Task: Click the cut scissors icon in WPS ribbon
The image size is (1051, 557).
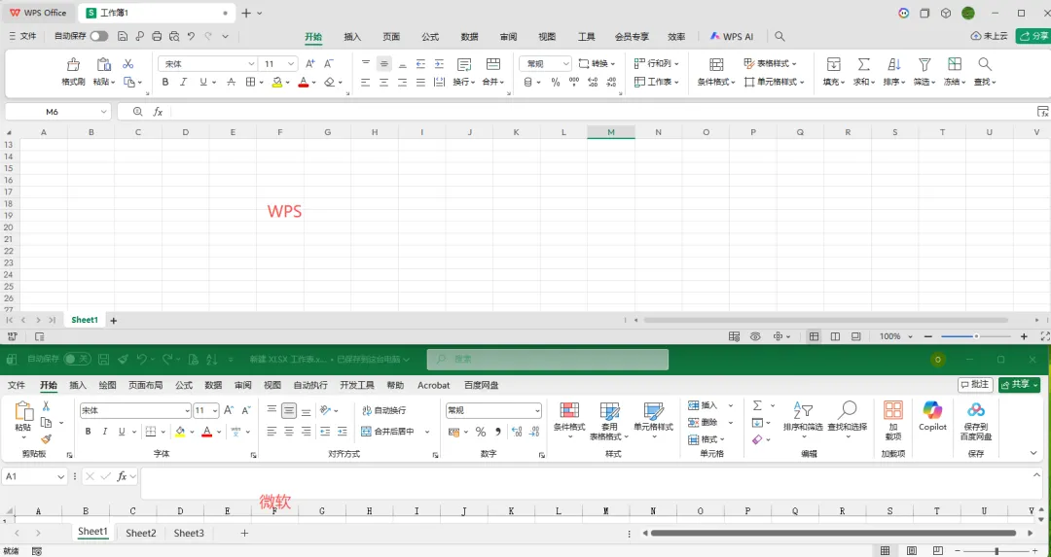Action: 128,64
